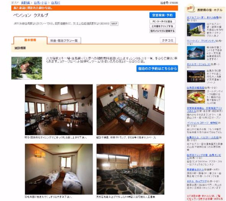Image resolution: width=226 pixels, height=201 pixels.
Task: Follow the 白馬・小谷 breadcrumb link
Action: coord(40,3)
